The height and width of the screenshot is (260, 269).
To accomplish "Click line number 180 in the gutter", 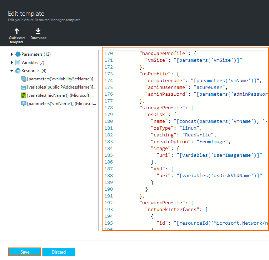I will (x=109, y=121).
